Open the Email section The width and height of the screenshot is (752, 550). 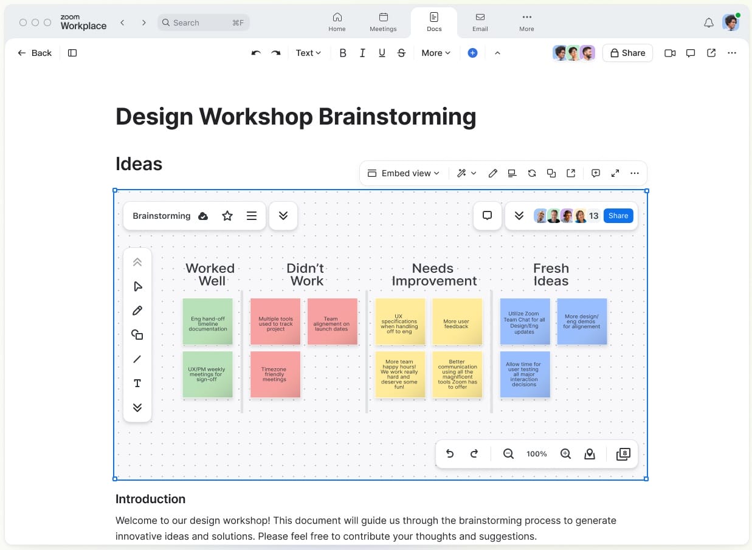[x=480, y=22]
